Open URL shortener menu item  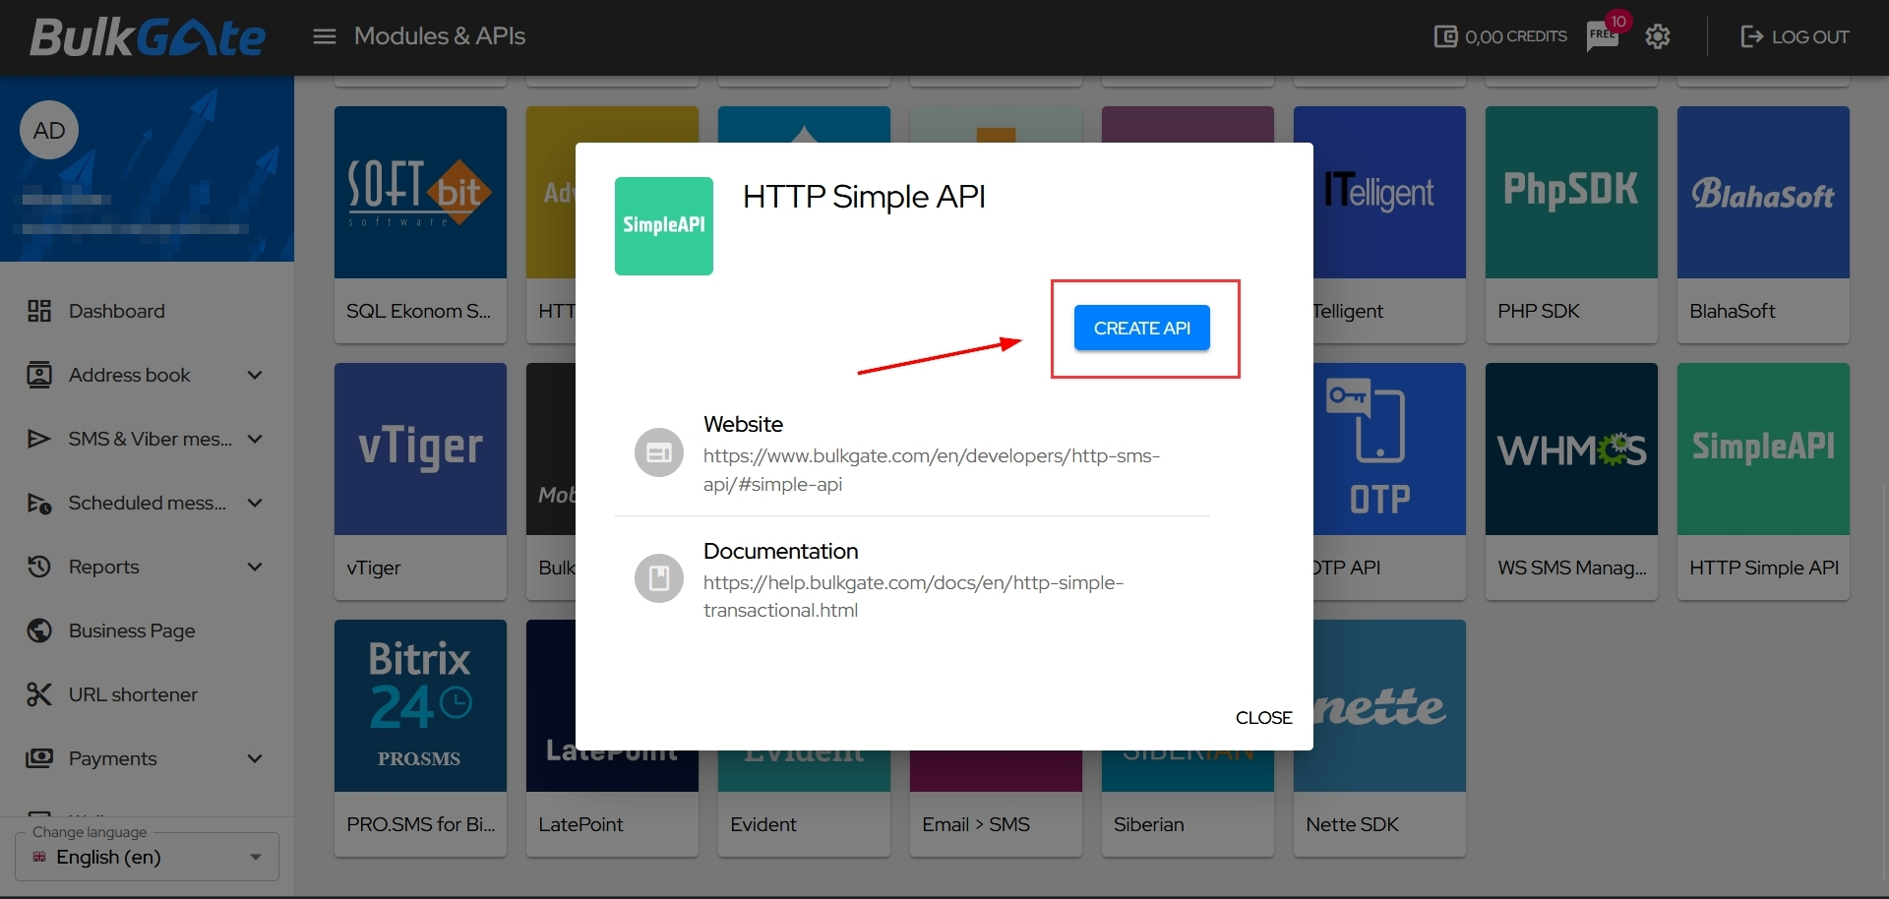click(x=133, y=694)
